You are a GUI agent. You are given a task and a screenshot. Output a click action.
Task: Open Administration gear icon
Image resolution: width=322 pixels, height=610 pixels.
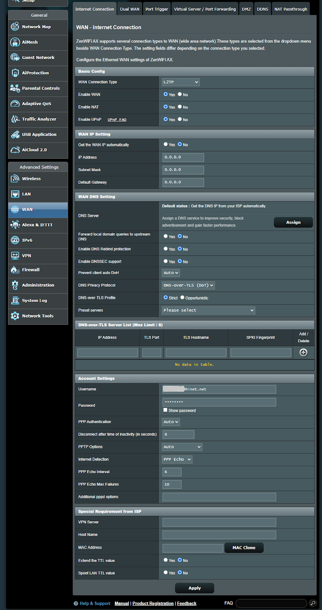tap(15, 285)
